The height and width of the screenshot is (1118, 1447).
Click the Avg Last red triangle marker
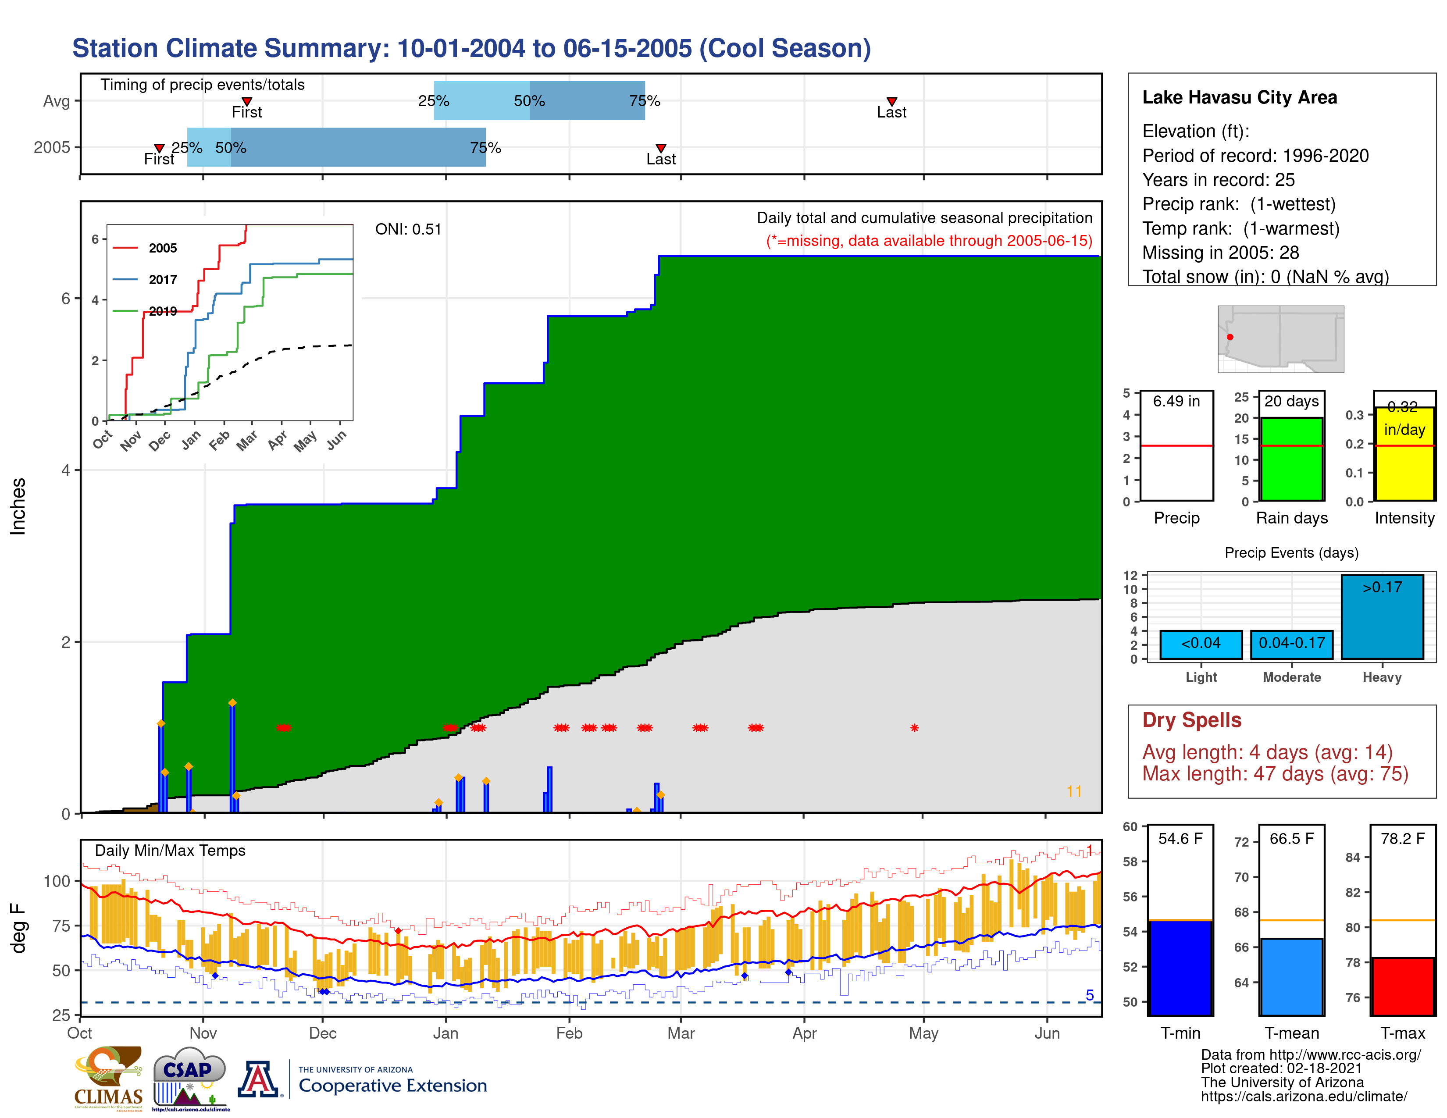[x=892, y=101]
